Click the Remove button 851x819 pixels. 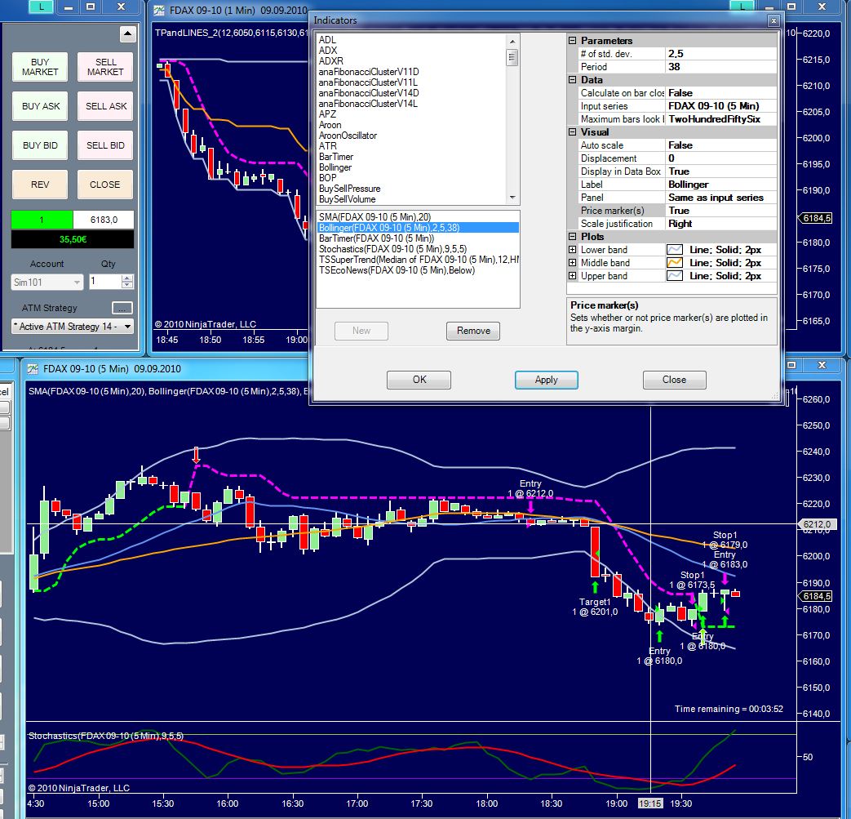point(473,331)
